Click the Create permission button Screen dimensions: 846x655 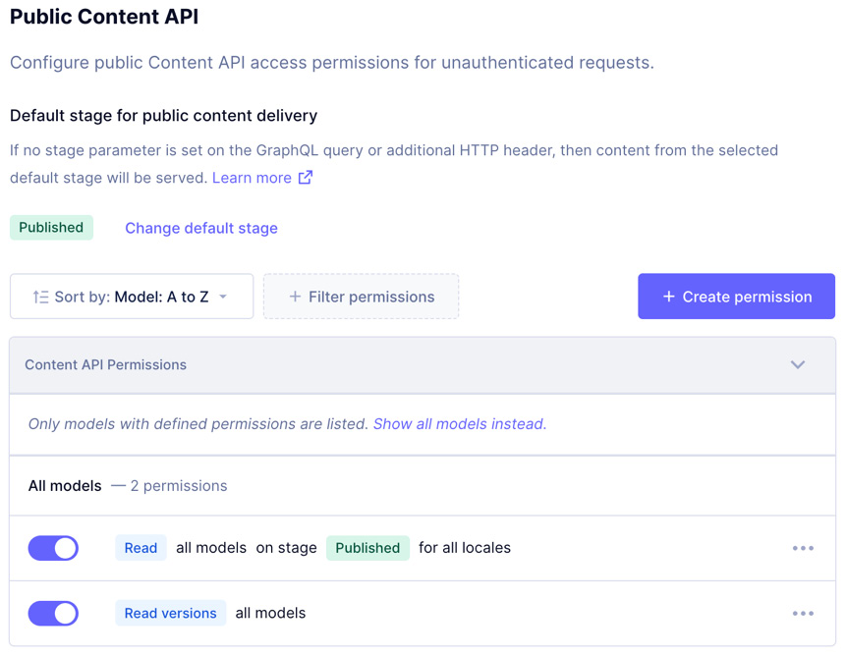(736, 296)
